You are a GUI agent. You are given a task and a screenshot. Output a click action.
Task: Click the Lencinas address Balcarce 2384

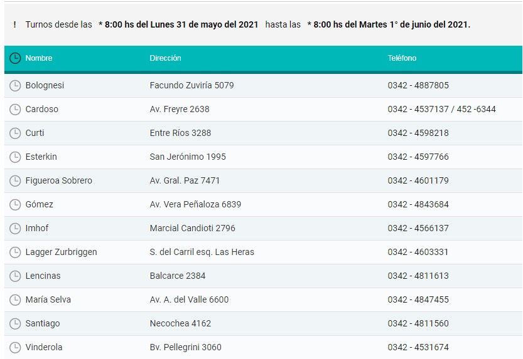(x=178, y=276)
